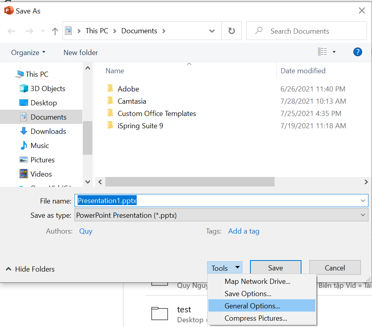Click the Custom Office Templates folder icon

pos(110,113)
